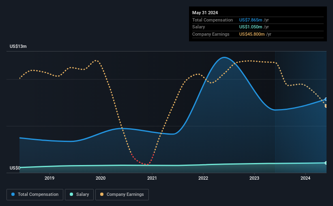Click the US$13m y-axis label
The width and height of the screenshot is (333, 206).
18,46
